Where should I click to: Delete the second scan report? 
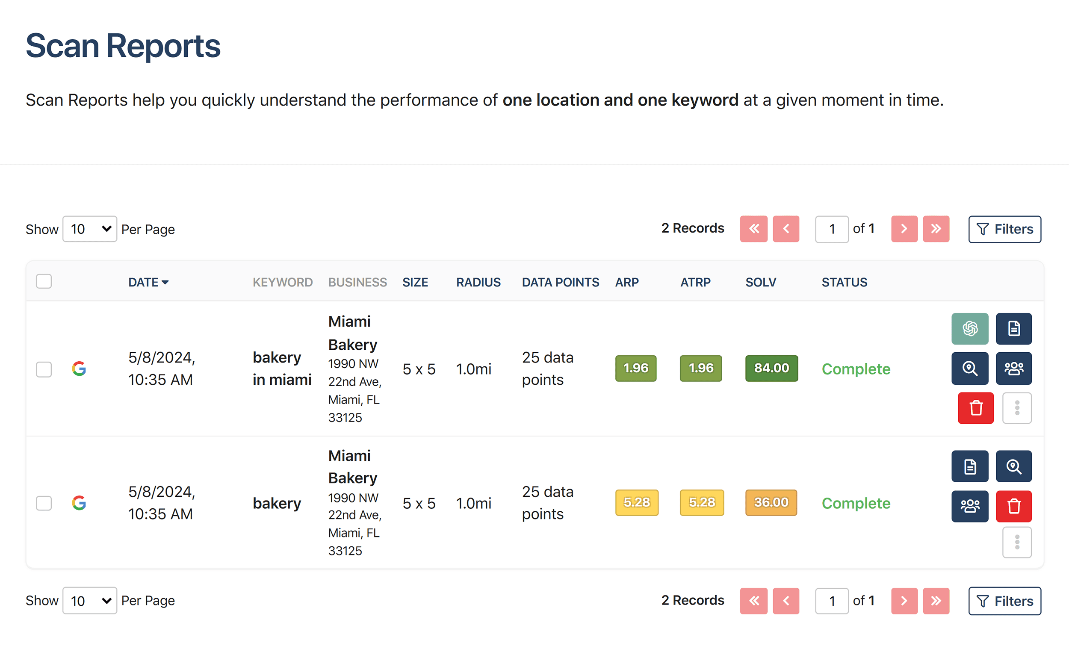(1014, 506)
